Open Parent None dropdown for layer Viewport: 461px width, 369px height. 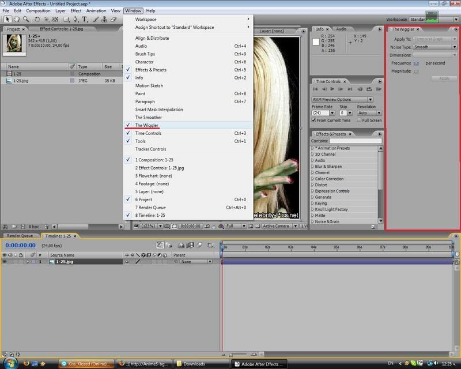[196, 262]
